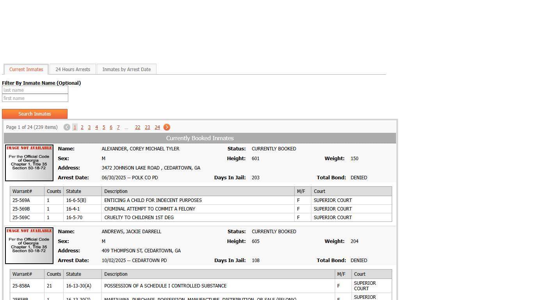
Task: Jump to the last page 24
Action: tap(157, 127)
